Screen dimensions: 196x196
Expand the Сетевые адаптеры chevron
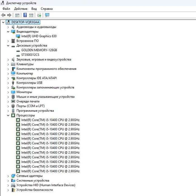click(x=8, y=176)
